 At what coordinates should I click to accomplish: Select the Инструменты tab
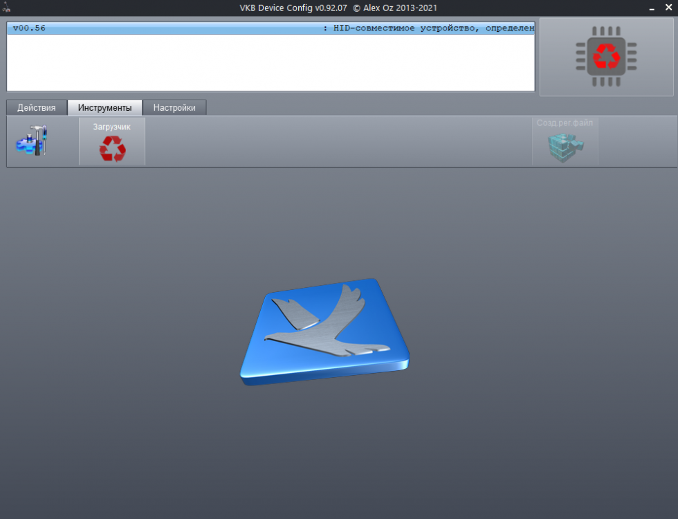pos(105,108)
